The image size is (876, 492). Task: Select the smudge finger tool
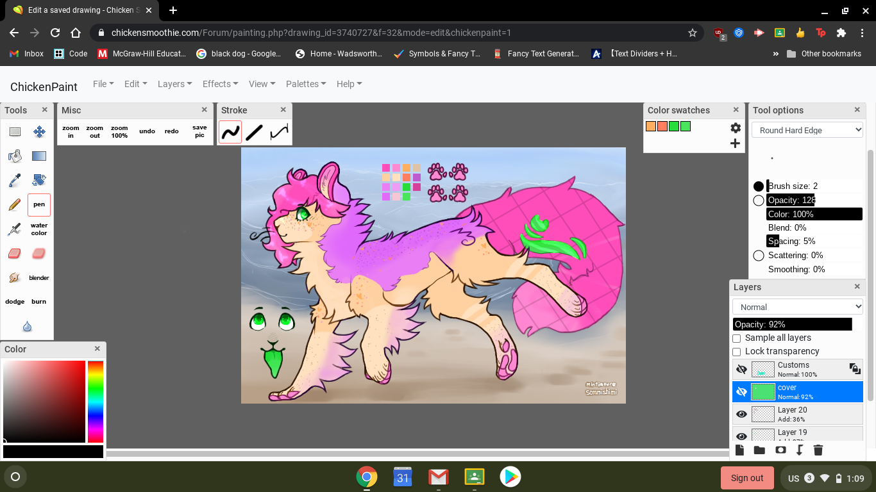(x=15, y=277)
